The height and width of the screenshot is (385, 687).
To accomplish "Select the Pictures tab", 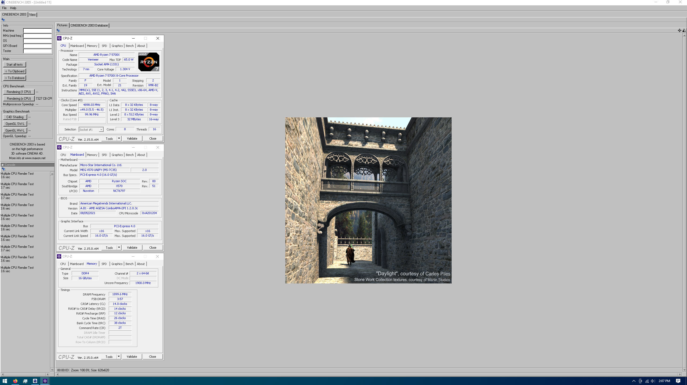I will click(x=62, y=25).
